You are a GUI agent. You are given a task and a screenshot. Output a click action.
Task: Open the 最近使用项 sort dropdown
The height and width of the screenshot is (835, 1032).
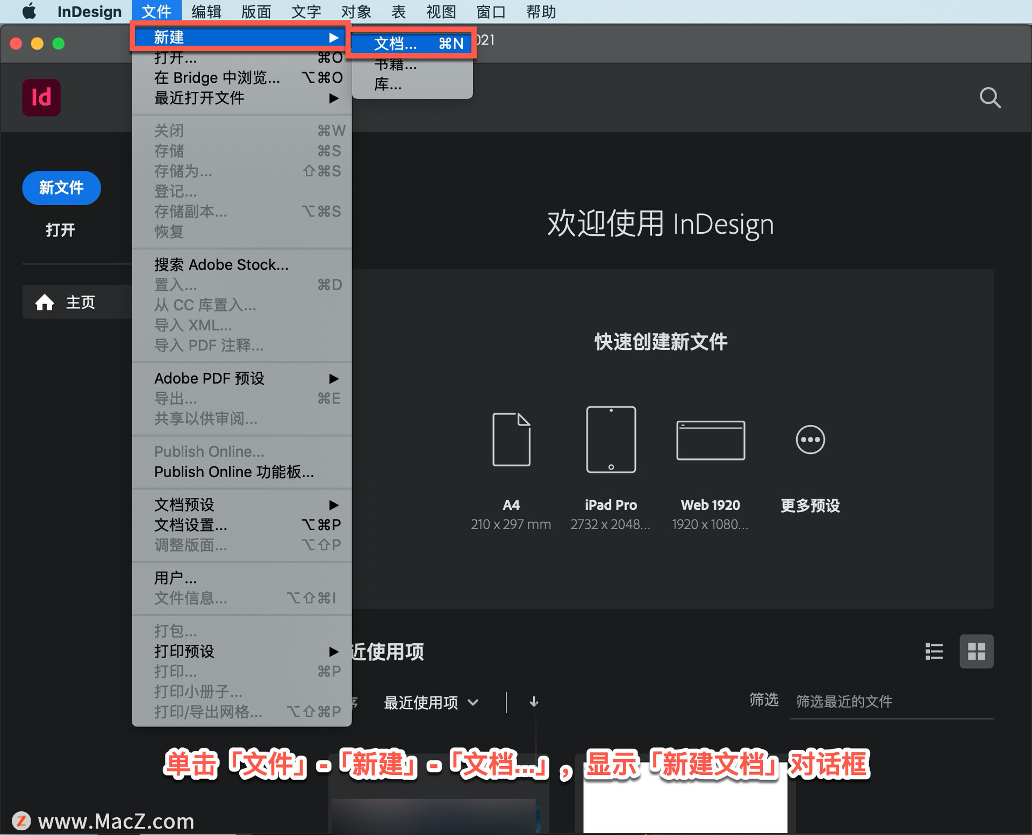coord(431,702)
